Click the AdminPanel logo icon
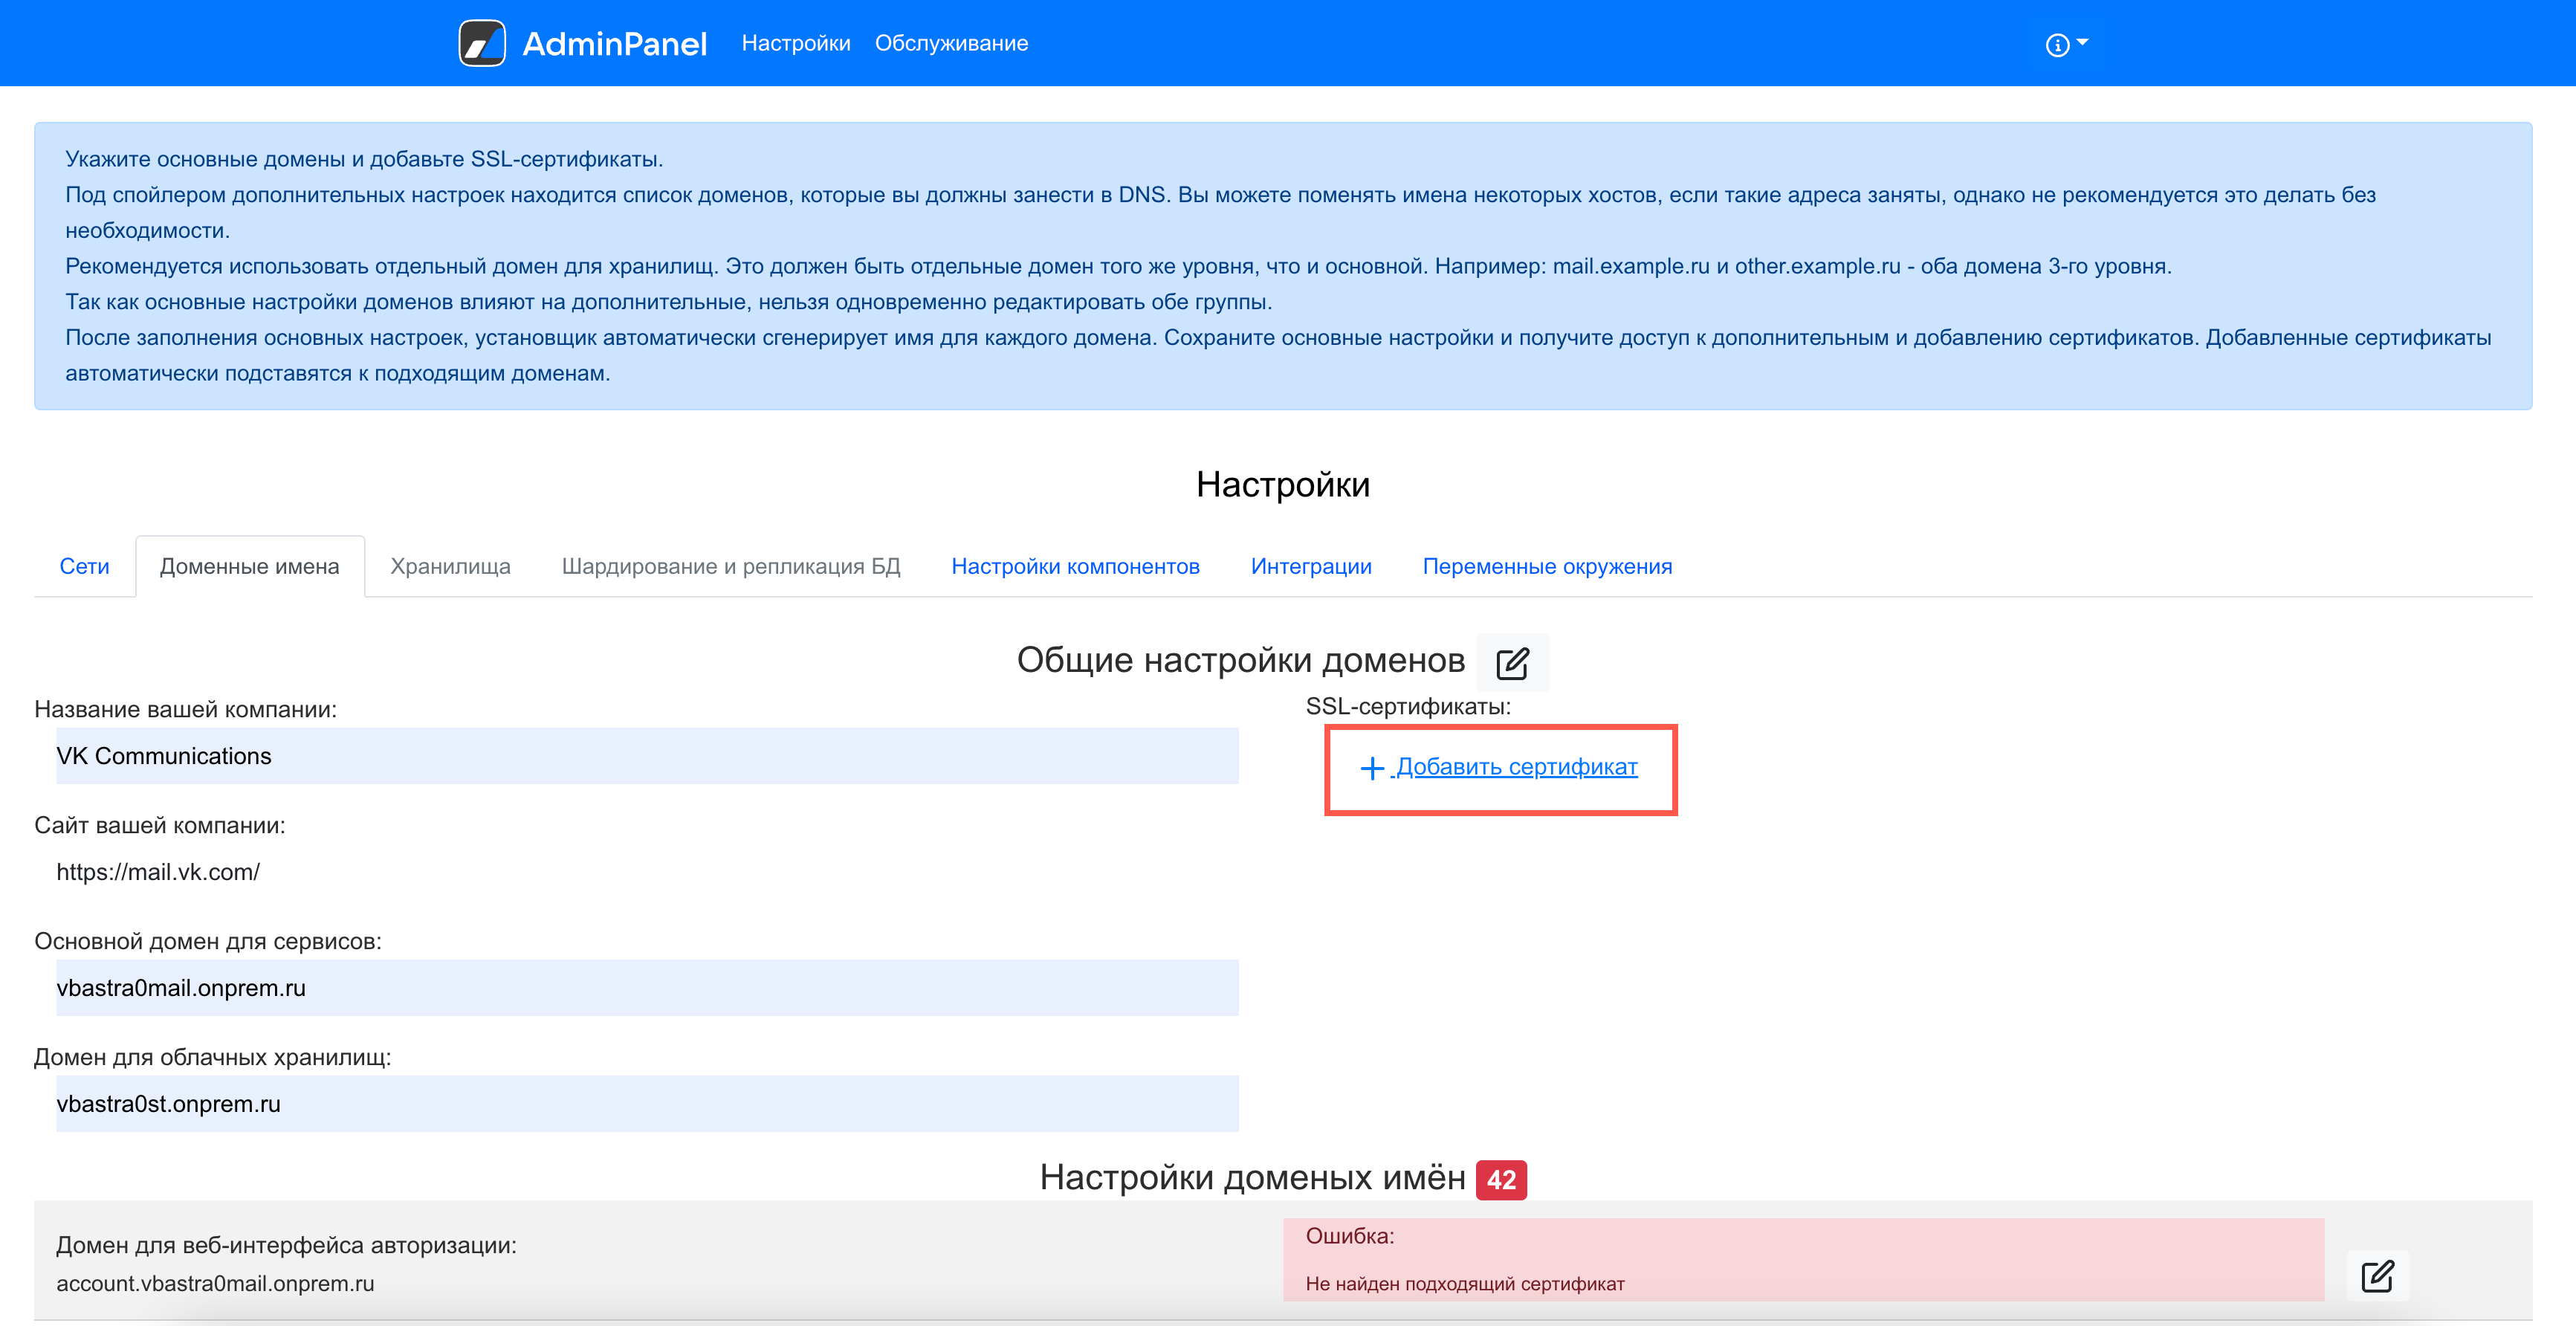The width and height of the screenshot is (2576, 1326). 482,43
